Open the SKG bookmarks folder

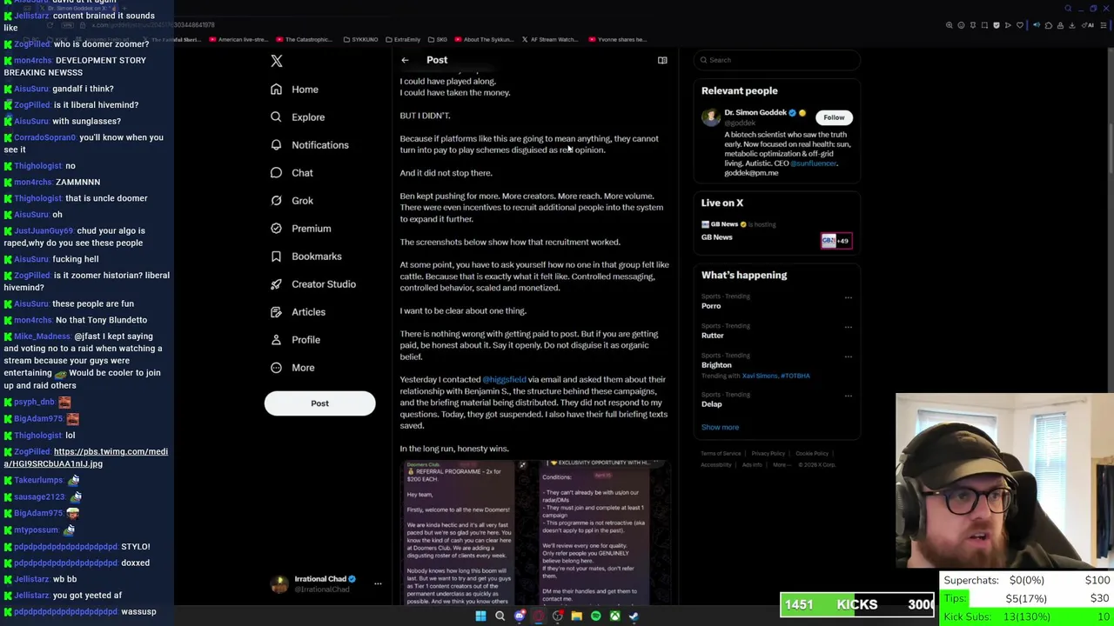click(x=437, y=39)
